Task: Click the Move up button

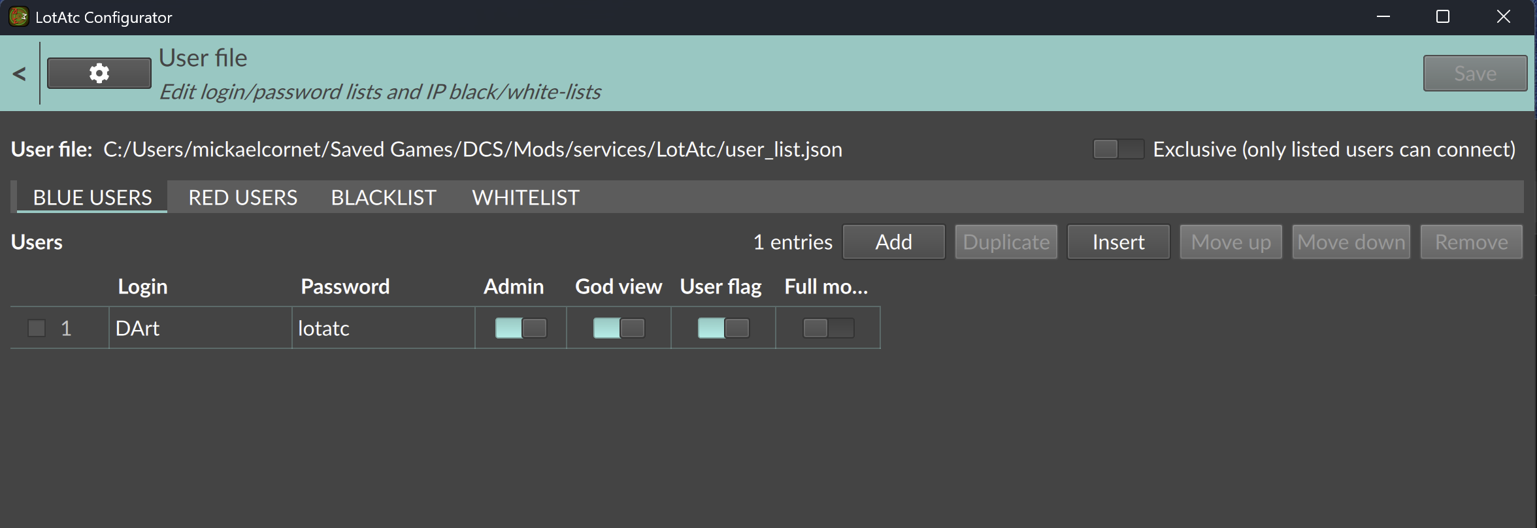Action: click(x=1231, y=242)
